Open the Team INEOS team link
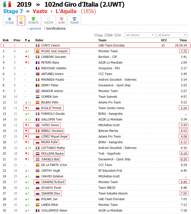Viewport: 191px width, 214px height. pos(107,188)
